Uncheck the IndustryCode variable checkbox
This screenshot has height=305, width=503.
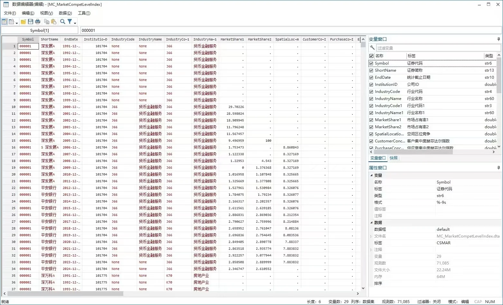[371, 92]
